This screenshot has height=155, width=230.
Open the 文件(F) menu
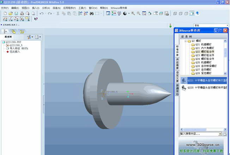coord(5,7)
